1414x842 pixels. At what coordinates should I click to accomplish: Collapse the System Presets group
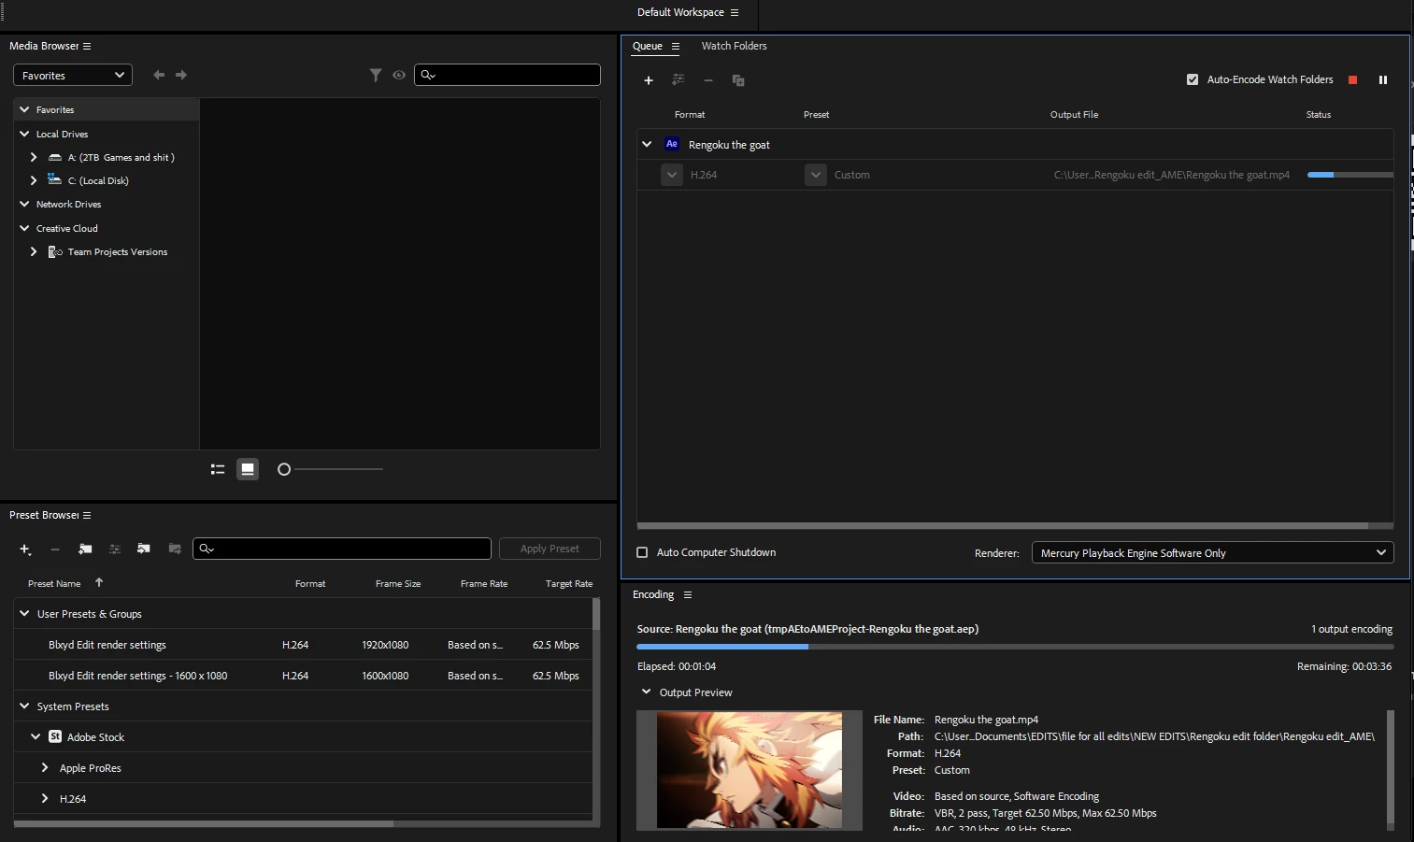pos(25,706)
